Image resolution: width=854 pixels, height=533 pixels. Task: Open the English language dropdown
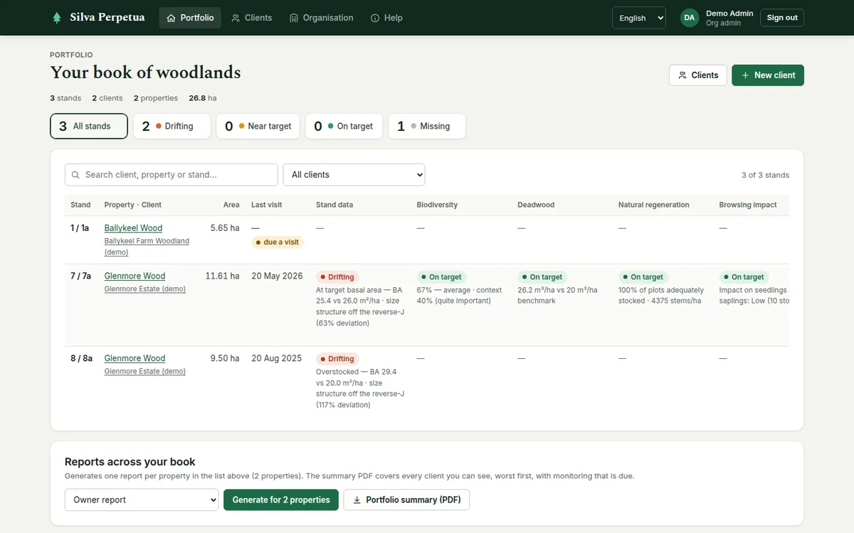(x=639, y=18)
